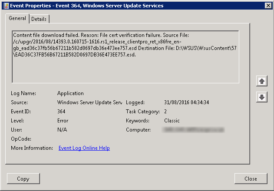The image size is (274, 191).
Task: Click the 'Level:' label
Action: (17, 121)
